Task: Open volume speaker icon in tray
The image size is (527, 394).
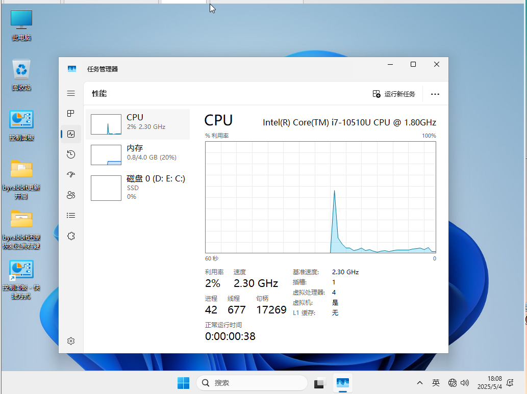Action: pos(465,383)
